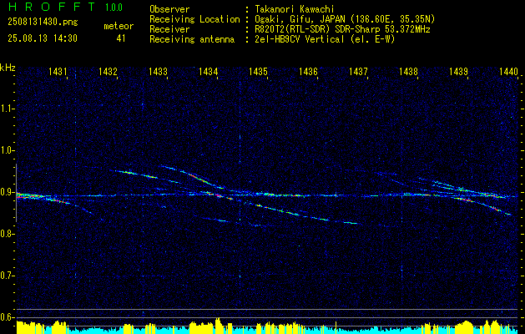Click the 1437 time axis marker
This screenshot has height=334, width=525.
click(x=358, y=71)
